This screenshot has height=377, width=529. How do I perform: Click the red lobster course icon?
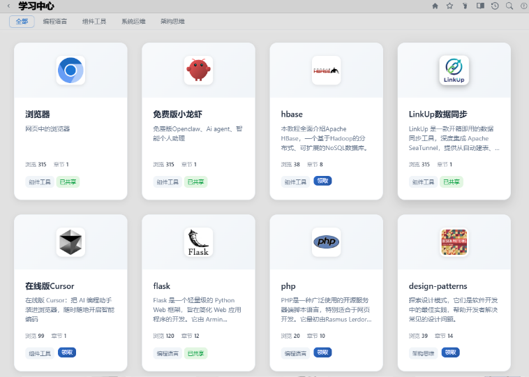[198, 71]
